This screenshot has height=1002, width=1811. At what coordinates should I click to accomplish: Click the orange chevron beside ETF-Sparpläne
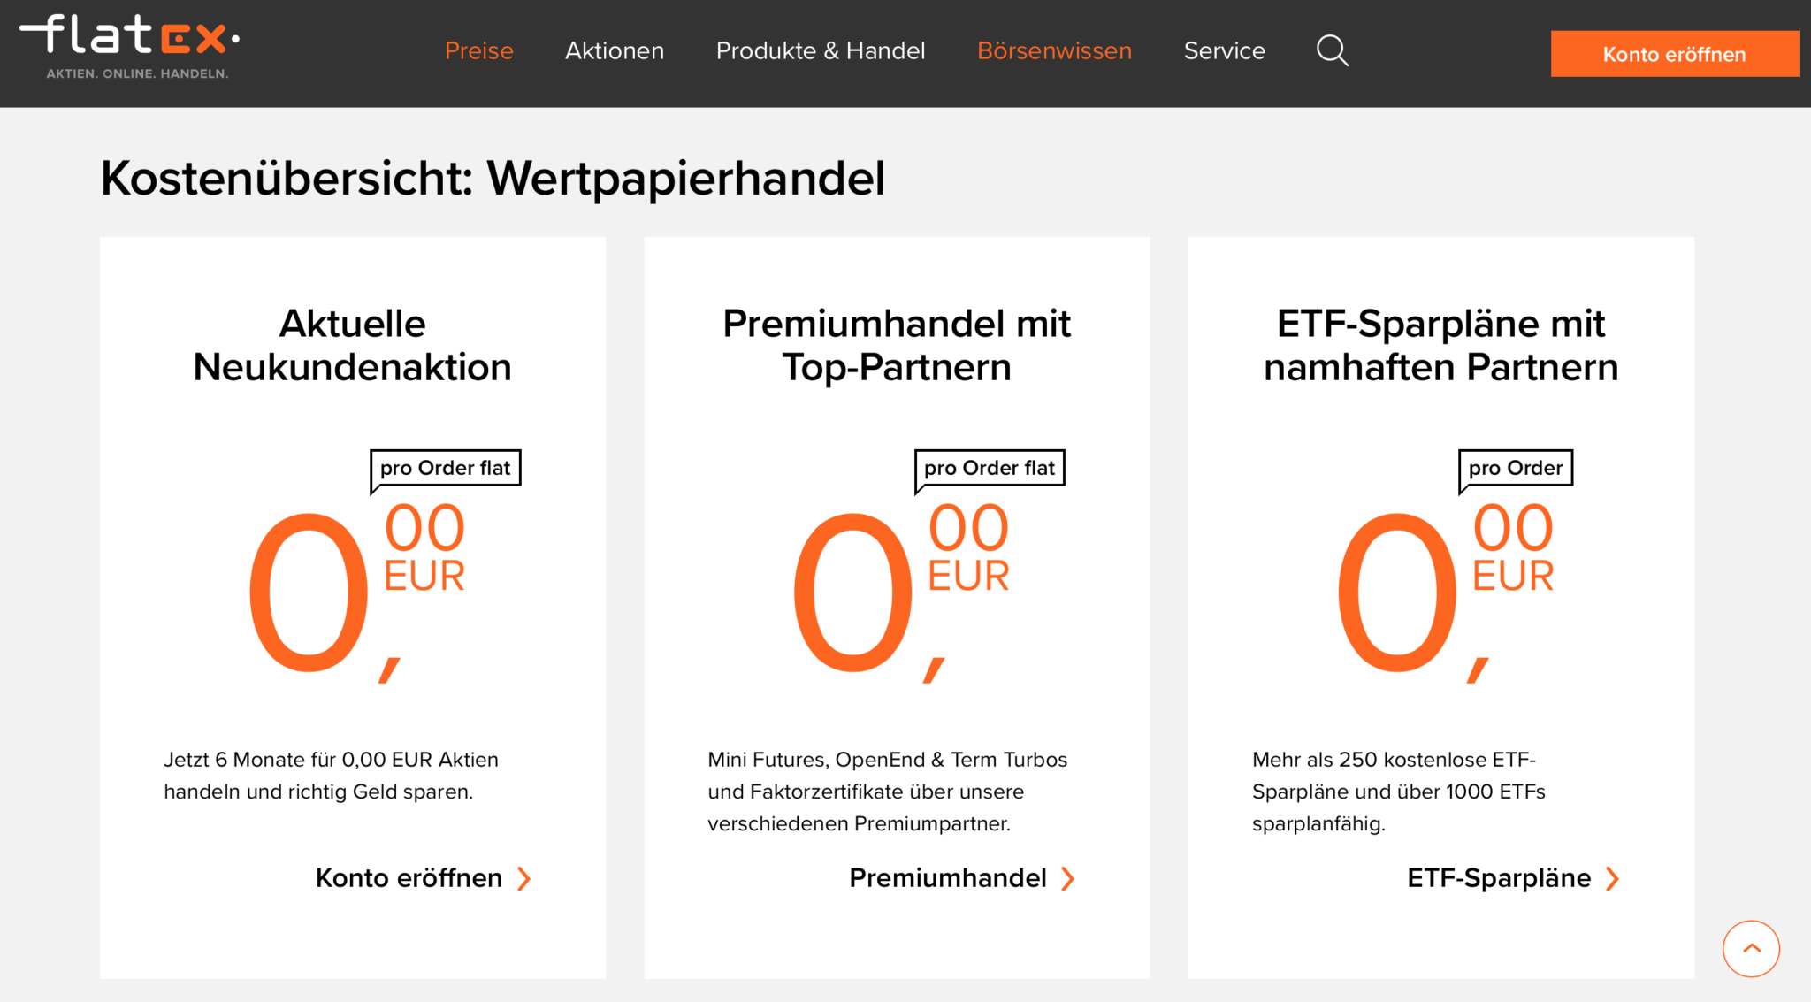point(1613,878)
